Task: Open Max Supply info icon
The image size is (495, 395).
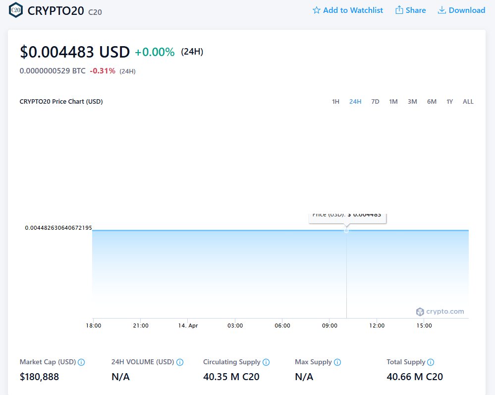Action: pos(337,362)
